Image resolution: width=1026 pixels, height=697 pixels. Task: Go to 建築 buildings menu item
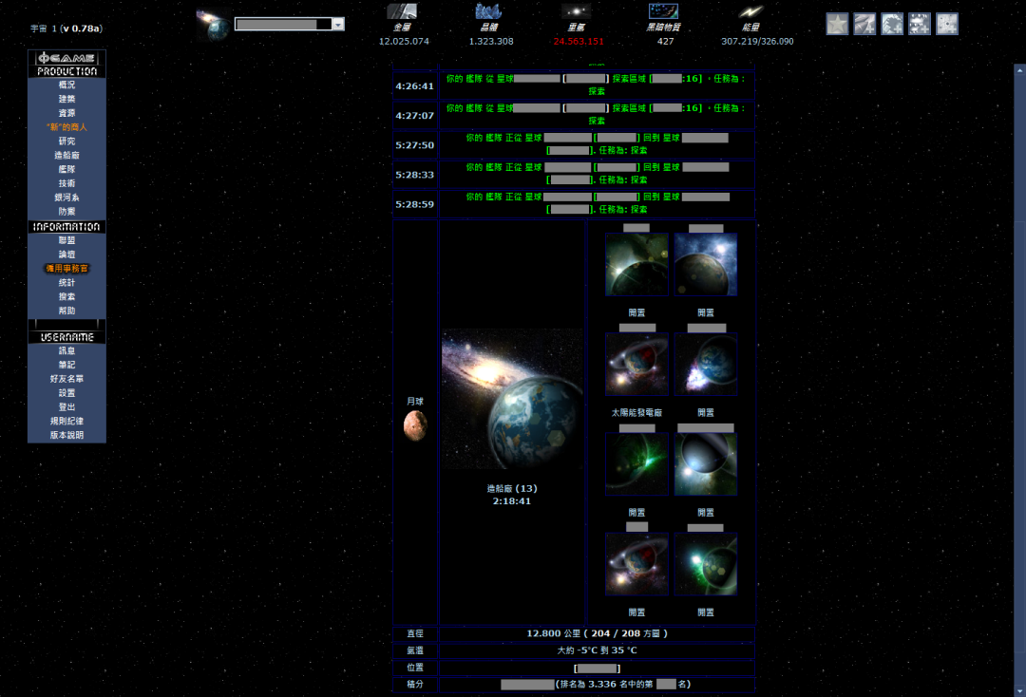tap(66, 99)
